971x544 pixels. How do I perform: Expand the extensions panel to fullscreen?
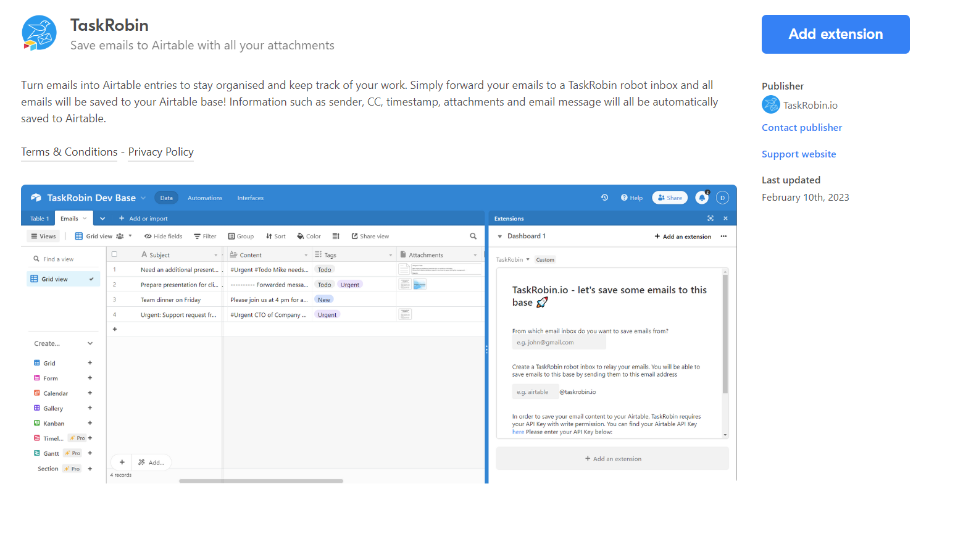711,219
